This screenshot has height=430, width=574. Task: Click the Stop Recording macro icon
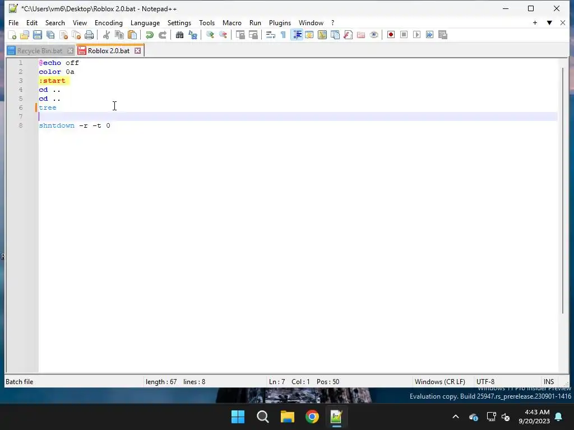click(x=404, y=35)
